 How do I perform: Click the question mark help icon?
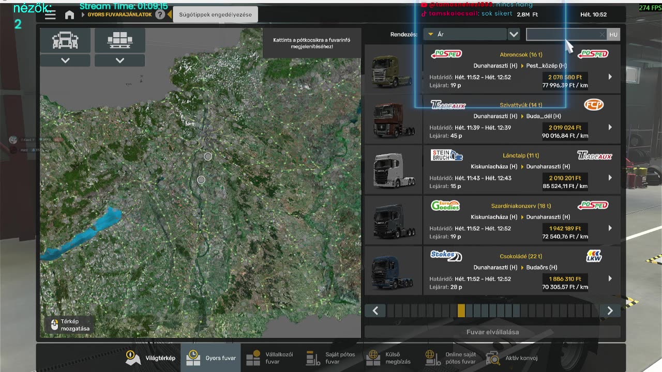[160, 14]
